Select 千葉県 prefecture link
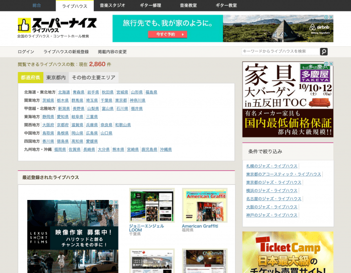Image resolution: width=351 pixels, height=273 pixels. coord(106,100)
